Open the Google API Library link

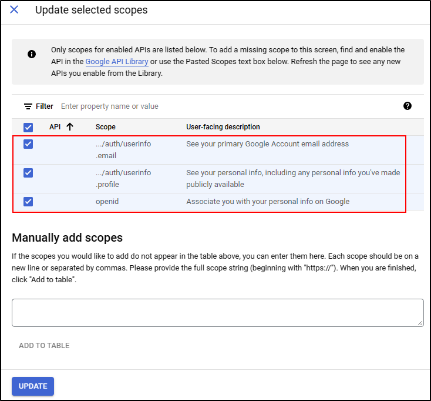pos(117,62)
